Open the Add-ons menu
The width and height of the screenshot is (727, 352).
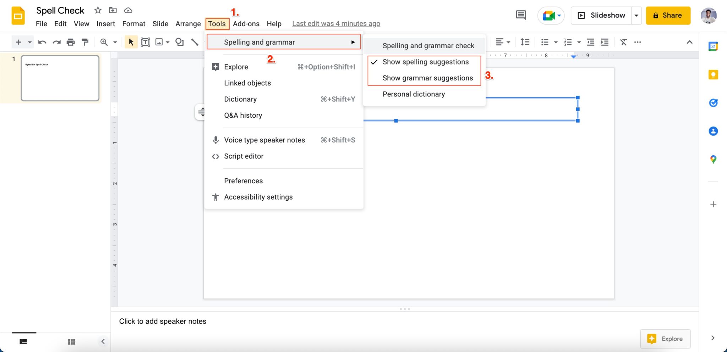coord(246,23)
